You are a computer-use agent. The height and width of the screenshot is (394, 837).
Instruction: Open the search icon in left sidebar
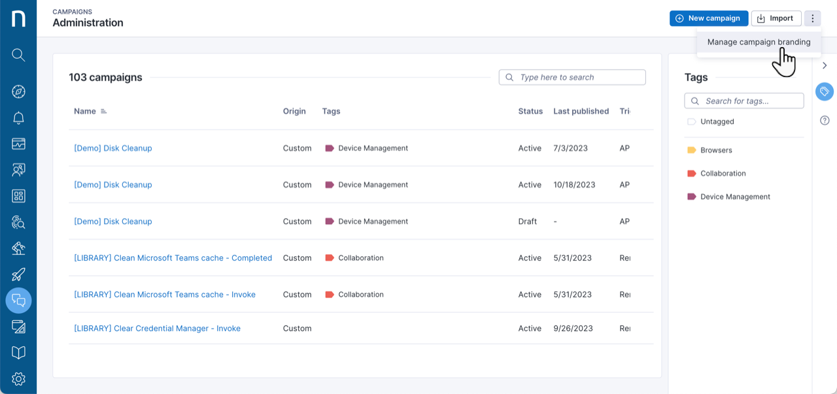(x=18, y=55)
